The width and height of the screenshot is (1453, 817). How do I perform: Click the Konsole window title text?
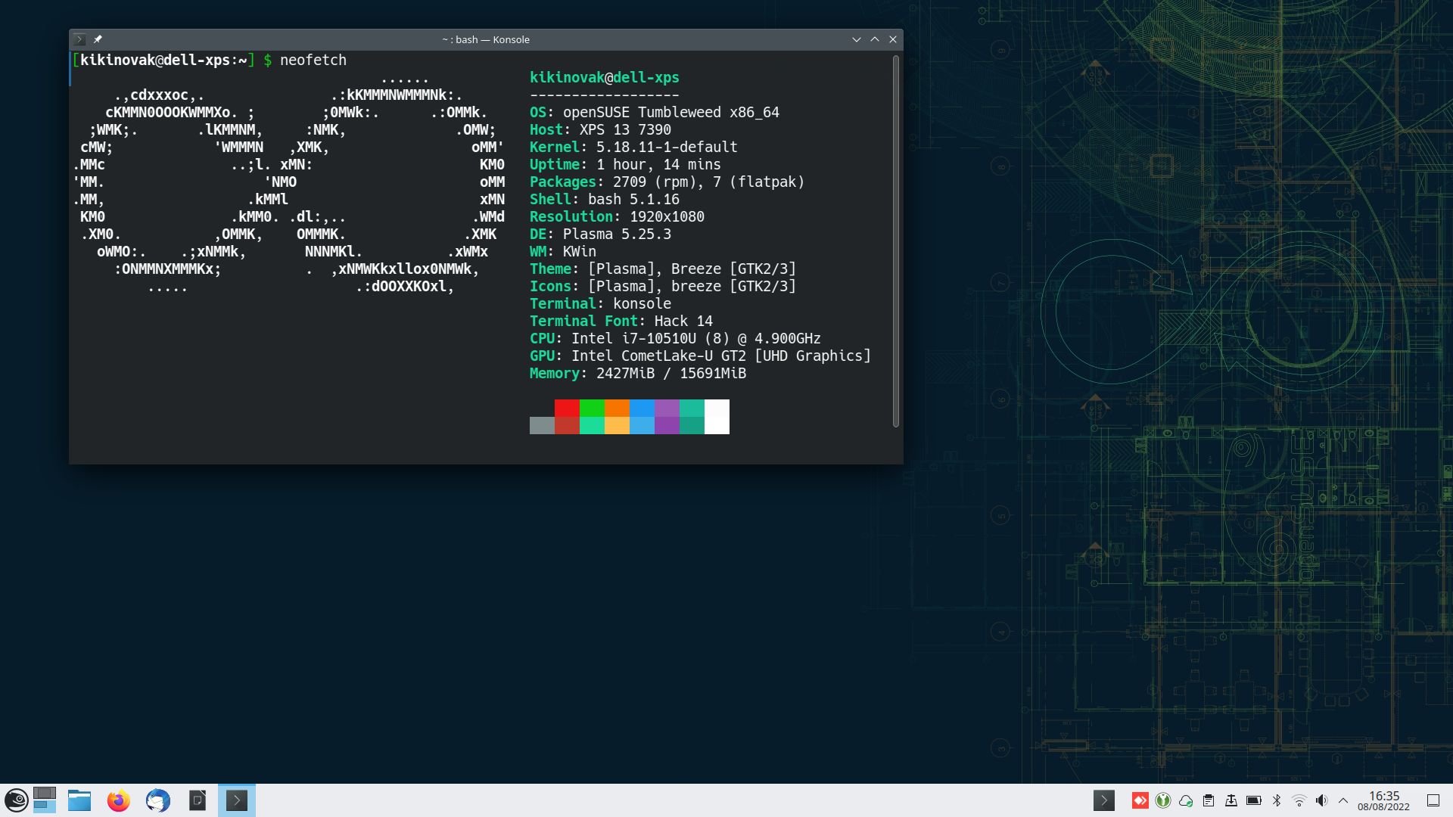(x=486, y=39)
